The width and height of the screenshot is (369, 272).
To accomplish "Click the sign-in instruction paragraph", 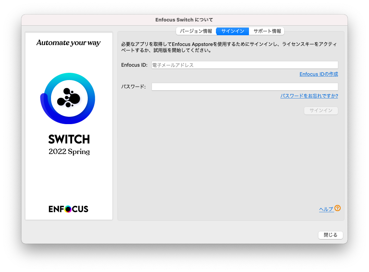I will (229, 47).
